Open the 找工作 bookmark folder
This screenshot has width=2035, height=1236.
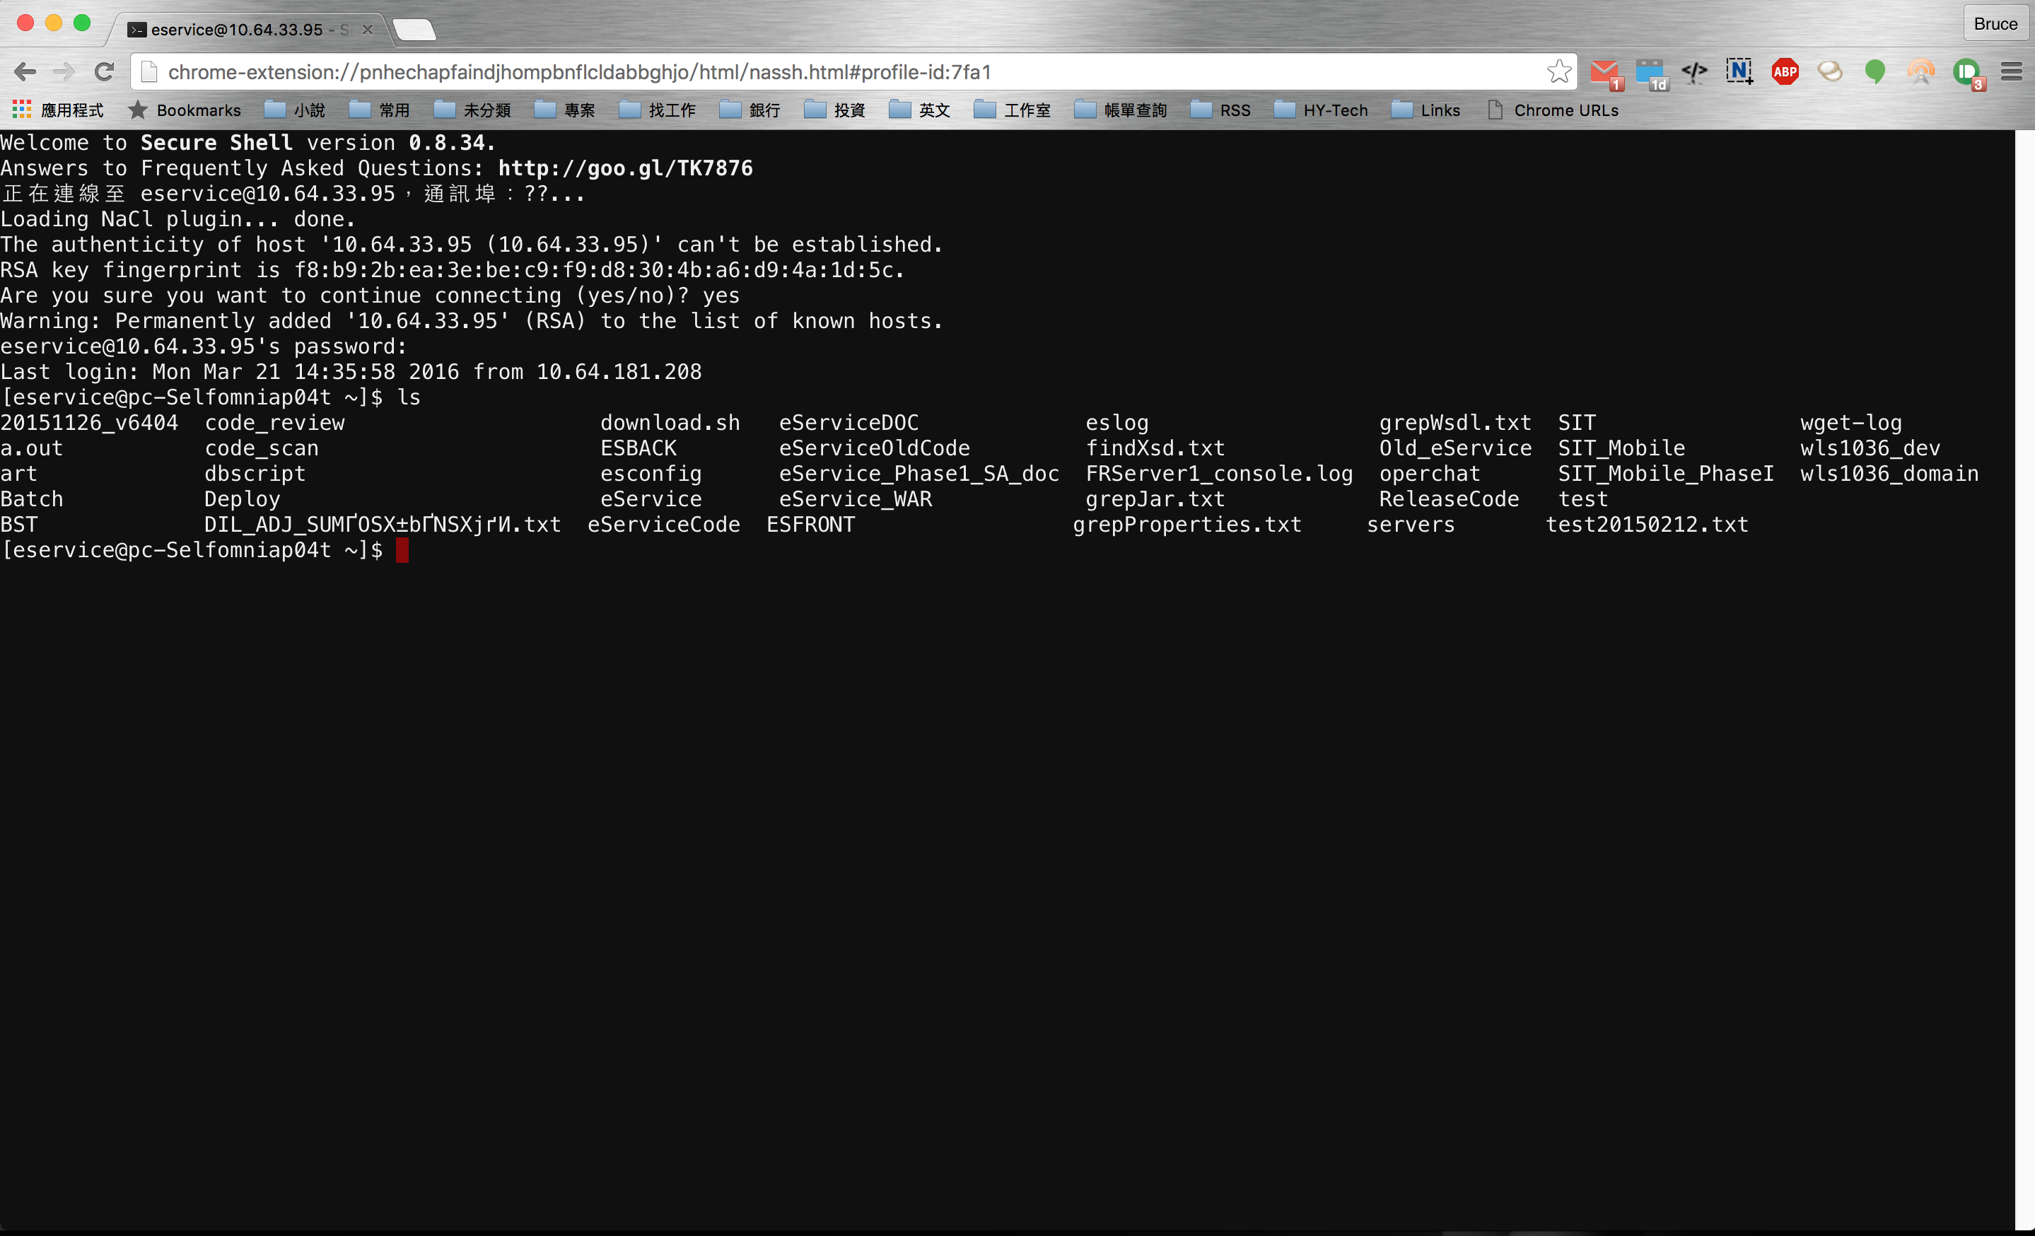click(658, 110)
